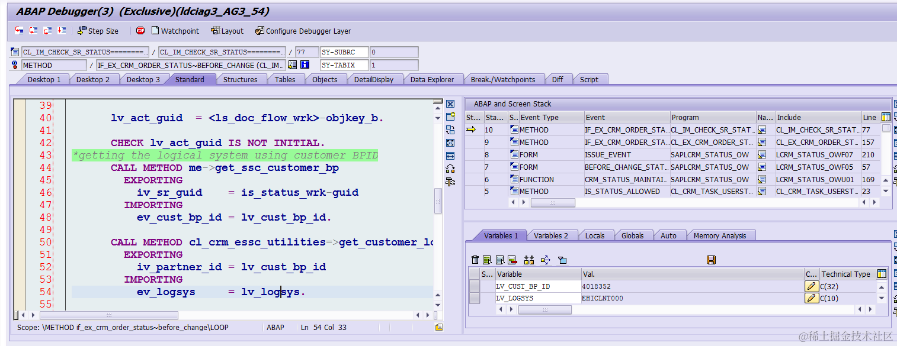Image resolution: width=897 pixels, height=346 pixels.
Task: Click the stack table vertical scroll down arrow
Action: pos(886,191)
